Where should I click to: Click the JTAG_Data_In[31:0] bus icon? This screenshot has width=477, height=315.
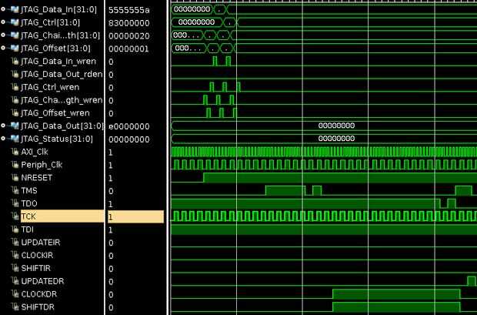[15, 9]
